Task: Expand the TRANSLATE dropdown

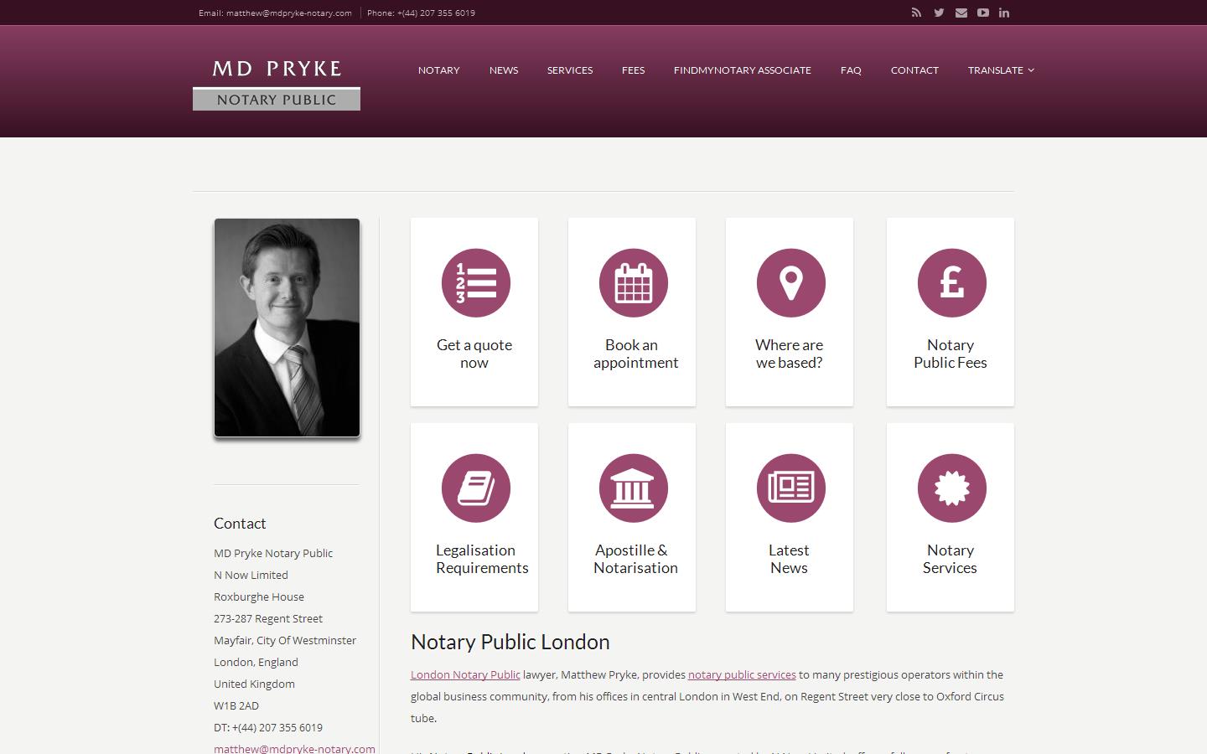Action: click(x=1000, y=70)
